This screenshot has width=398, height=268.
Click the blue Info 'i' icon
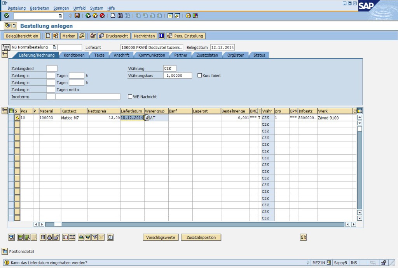point(161,36)
